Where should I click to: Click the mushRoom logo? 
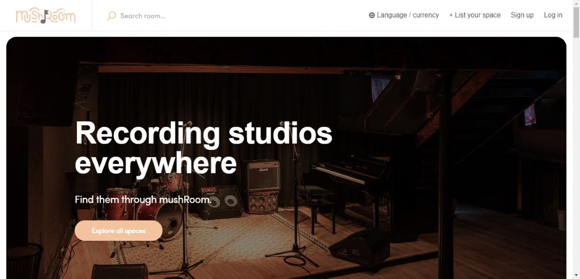[x=45, y=15]
